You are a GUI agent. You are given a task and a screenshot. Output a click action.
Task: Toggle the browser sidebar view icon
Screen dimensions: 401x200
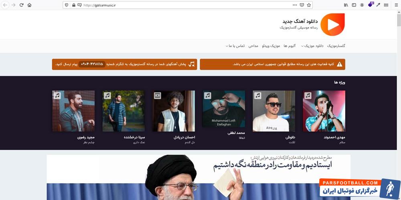(x=354, y=5)
